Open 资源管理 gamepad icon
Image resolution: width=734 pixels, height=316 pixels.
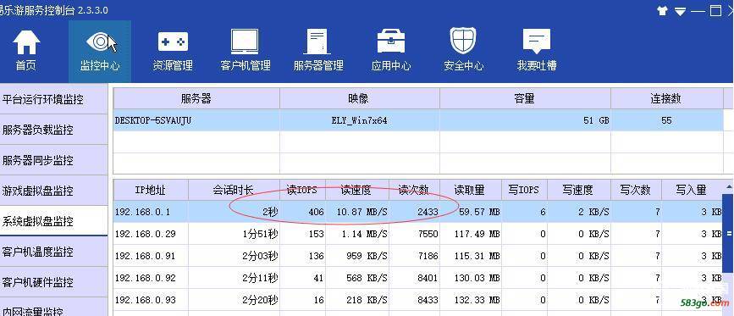coord(173,42)
